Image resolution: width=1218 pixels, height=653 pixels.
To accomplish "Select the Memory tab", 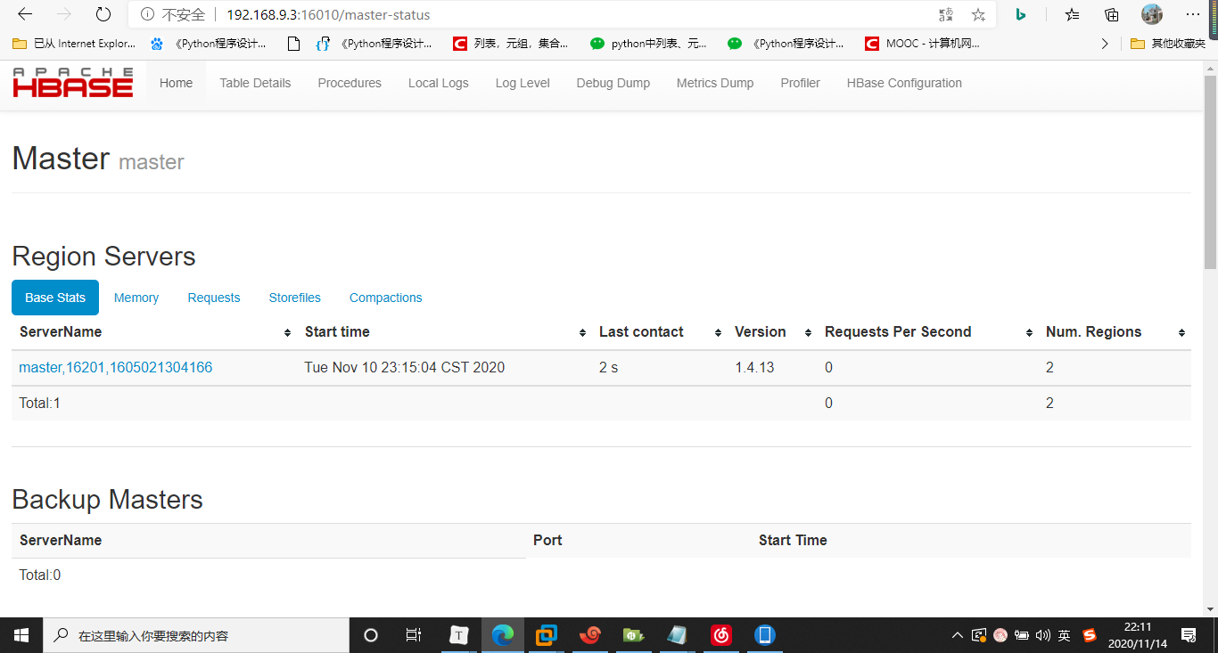I will [136, 298].
